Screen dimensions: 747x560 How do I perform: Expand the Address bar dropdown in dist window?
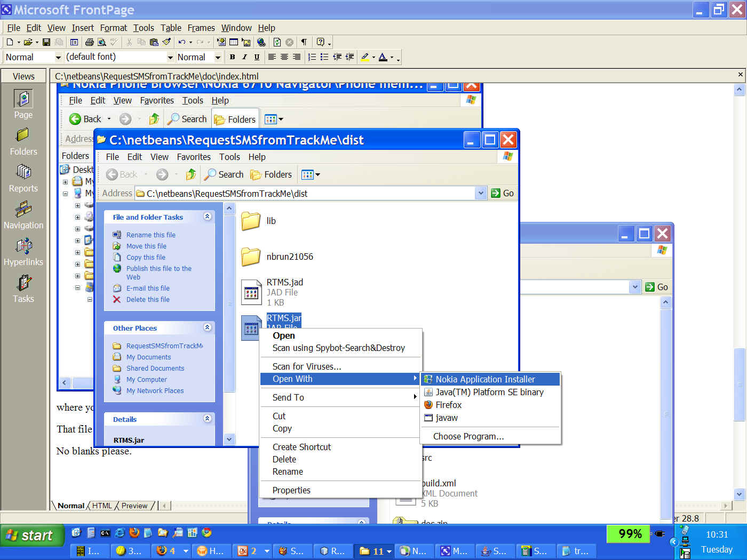[481, 193]
